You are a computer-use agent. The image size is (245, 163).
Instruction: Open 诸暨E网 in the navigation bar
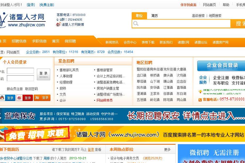(x=183, y=42)
